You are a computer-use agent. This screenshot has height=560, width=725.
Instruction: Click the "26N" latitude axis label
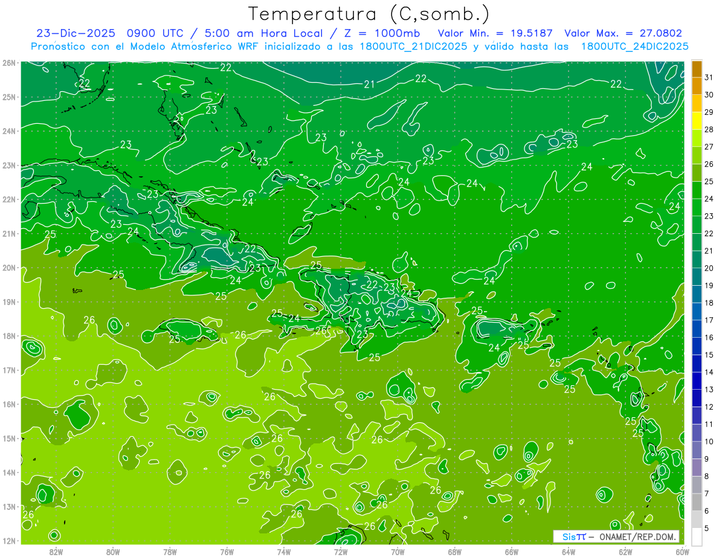pyautogui.click(x=8, y=63)
